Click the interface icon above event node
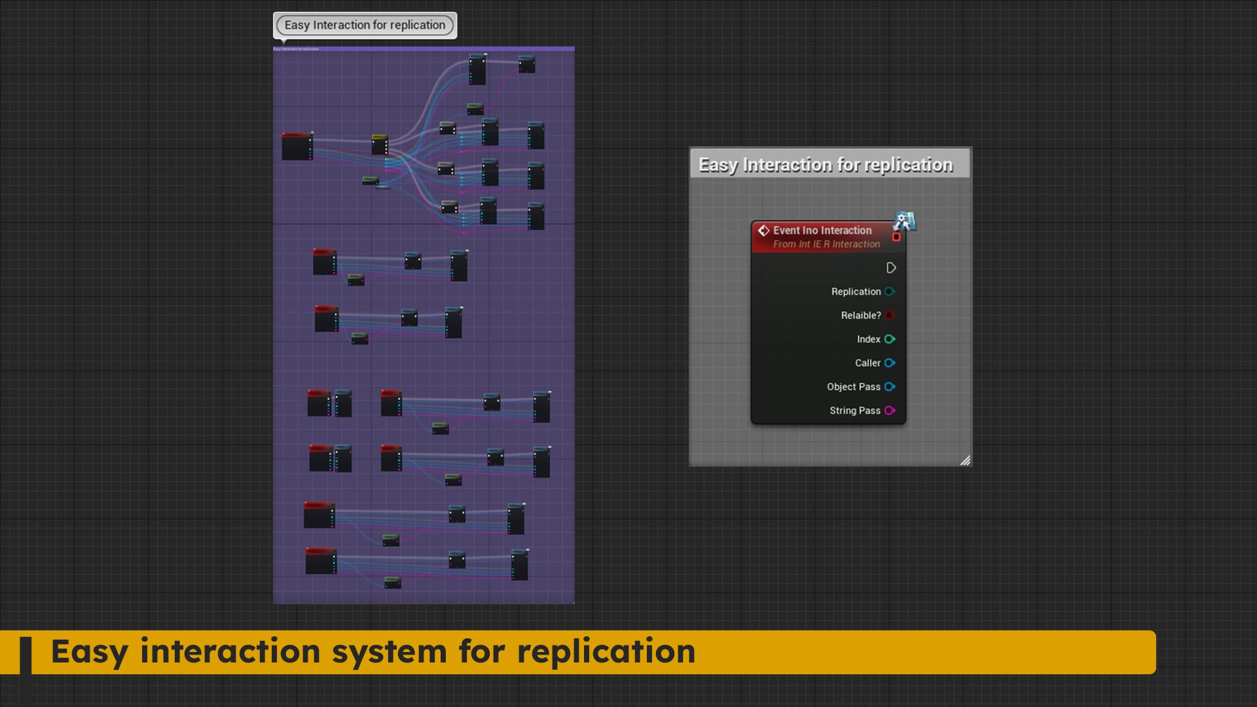Image resolution: width=1257 pixels, height=707 pixels. click(x=904, y=221)
